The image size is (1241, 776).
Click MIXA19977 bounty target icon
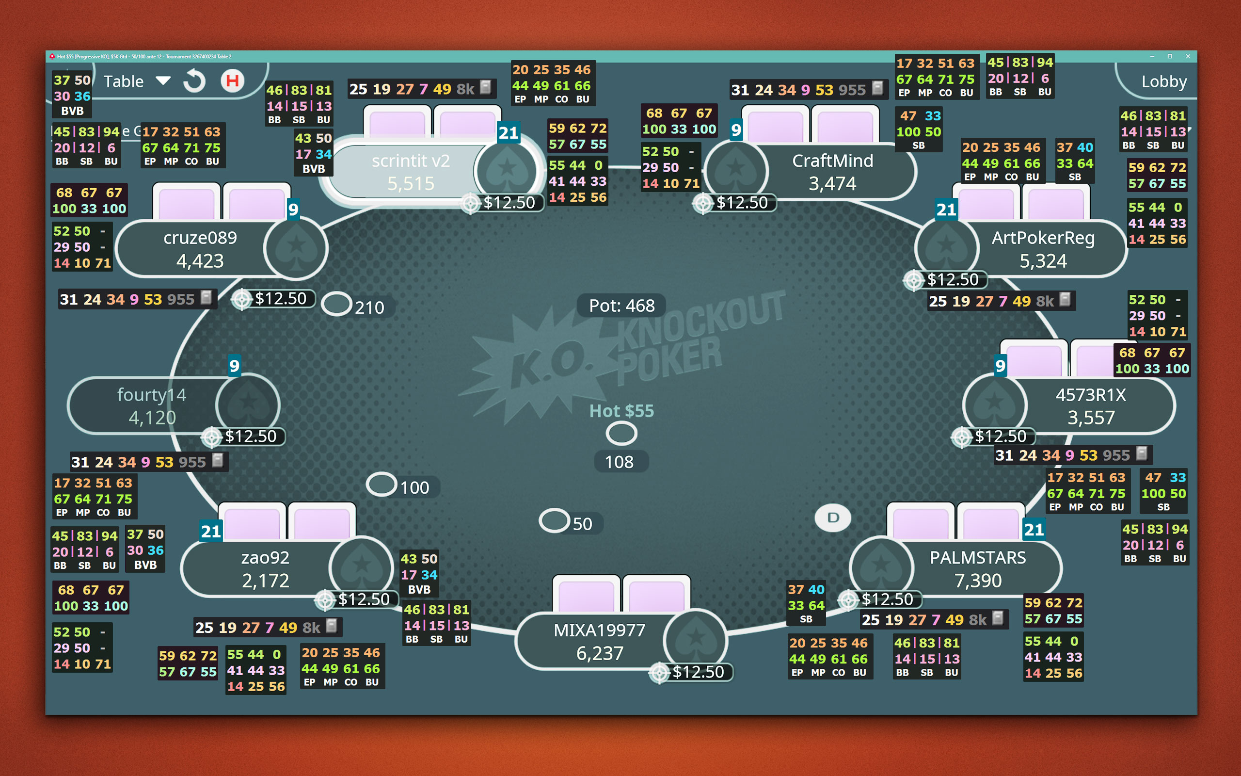[659, 672]
